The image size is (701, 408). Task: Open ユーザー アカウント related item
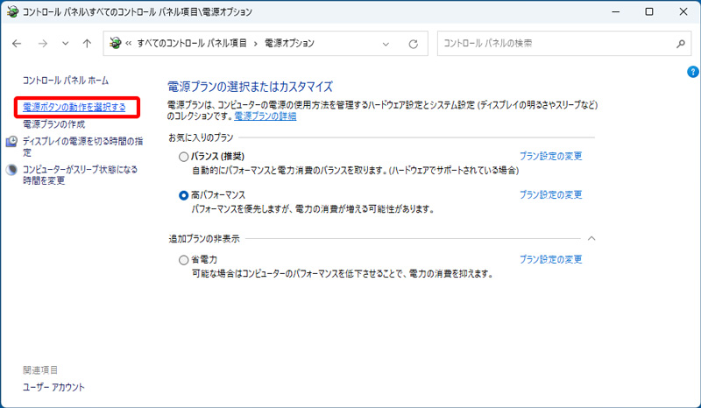53,387
